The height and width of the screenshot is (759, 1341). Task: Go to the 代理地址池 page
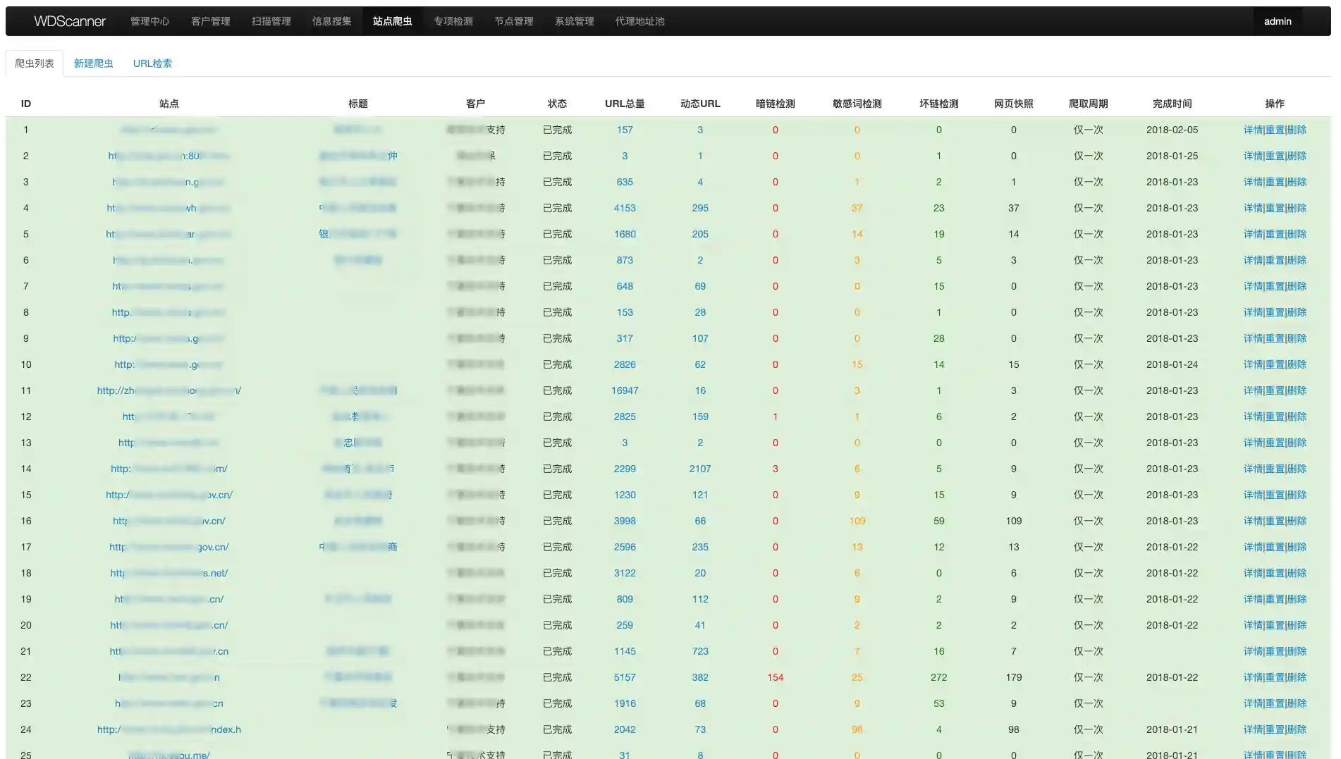tap(639, 21)
